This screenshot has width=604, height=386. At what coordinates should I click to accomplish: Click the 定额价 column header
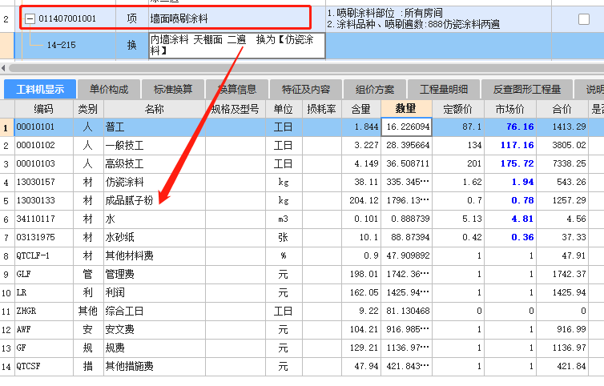pyautogui.click(x=457, y=109)
